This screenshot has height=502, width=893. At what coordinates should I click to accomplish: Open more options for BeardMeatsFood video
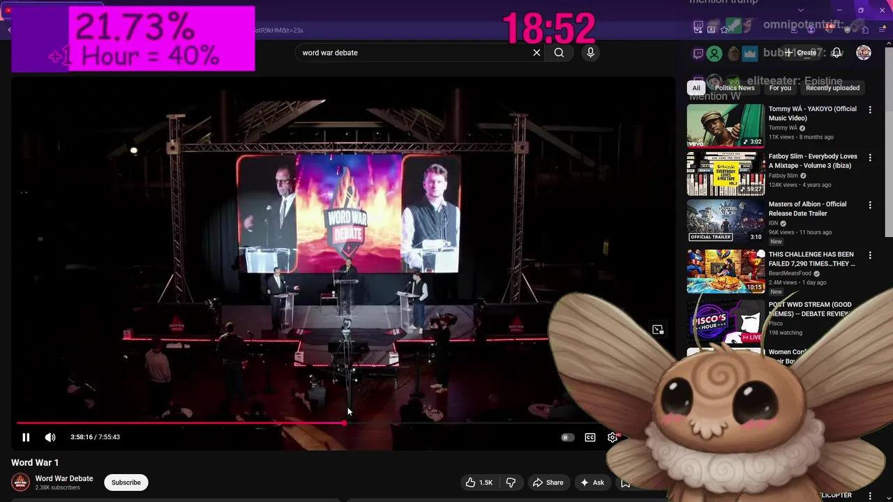click(870, 256)
